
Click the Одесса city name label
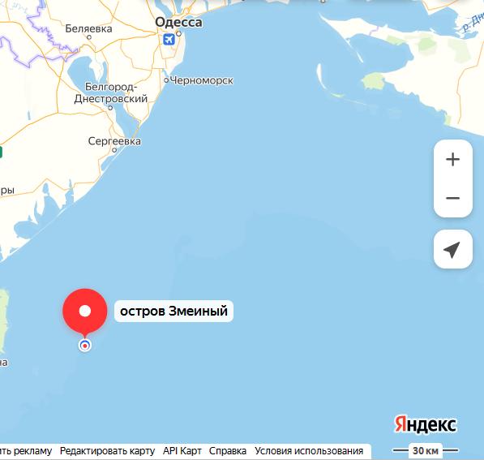coord(178,22)
